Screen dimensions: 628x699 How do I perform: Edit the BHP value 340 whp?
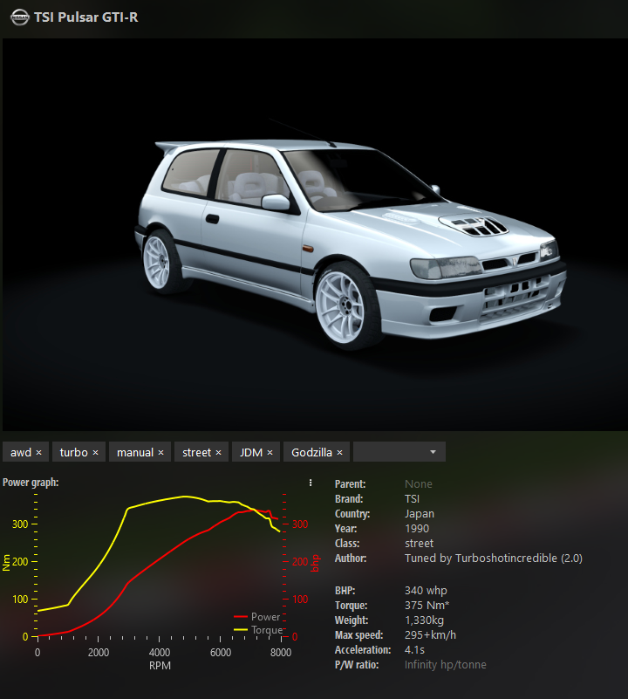(x=426, y=591)
